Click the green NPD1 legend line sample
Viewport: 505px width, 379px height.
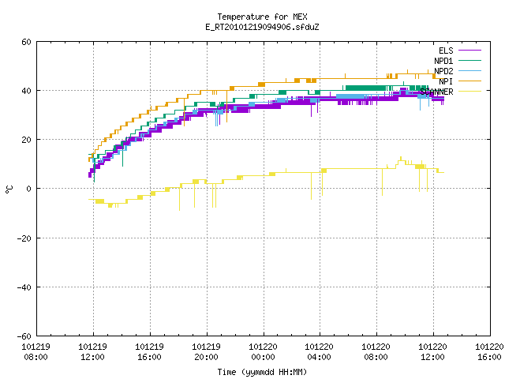(x=469, y=61)
